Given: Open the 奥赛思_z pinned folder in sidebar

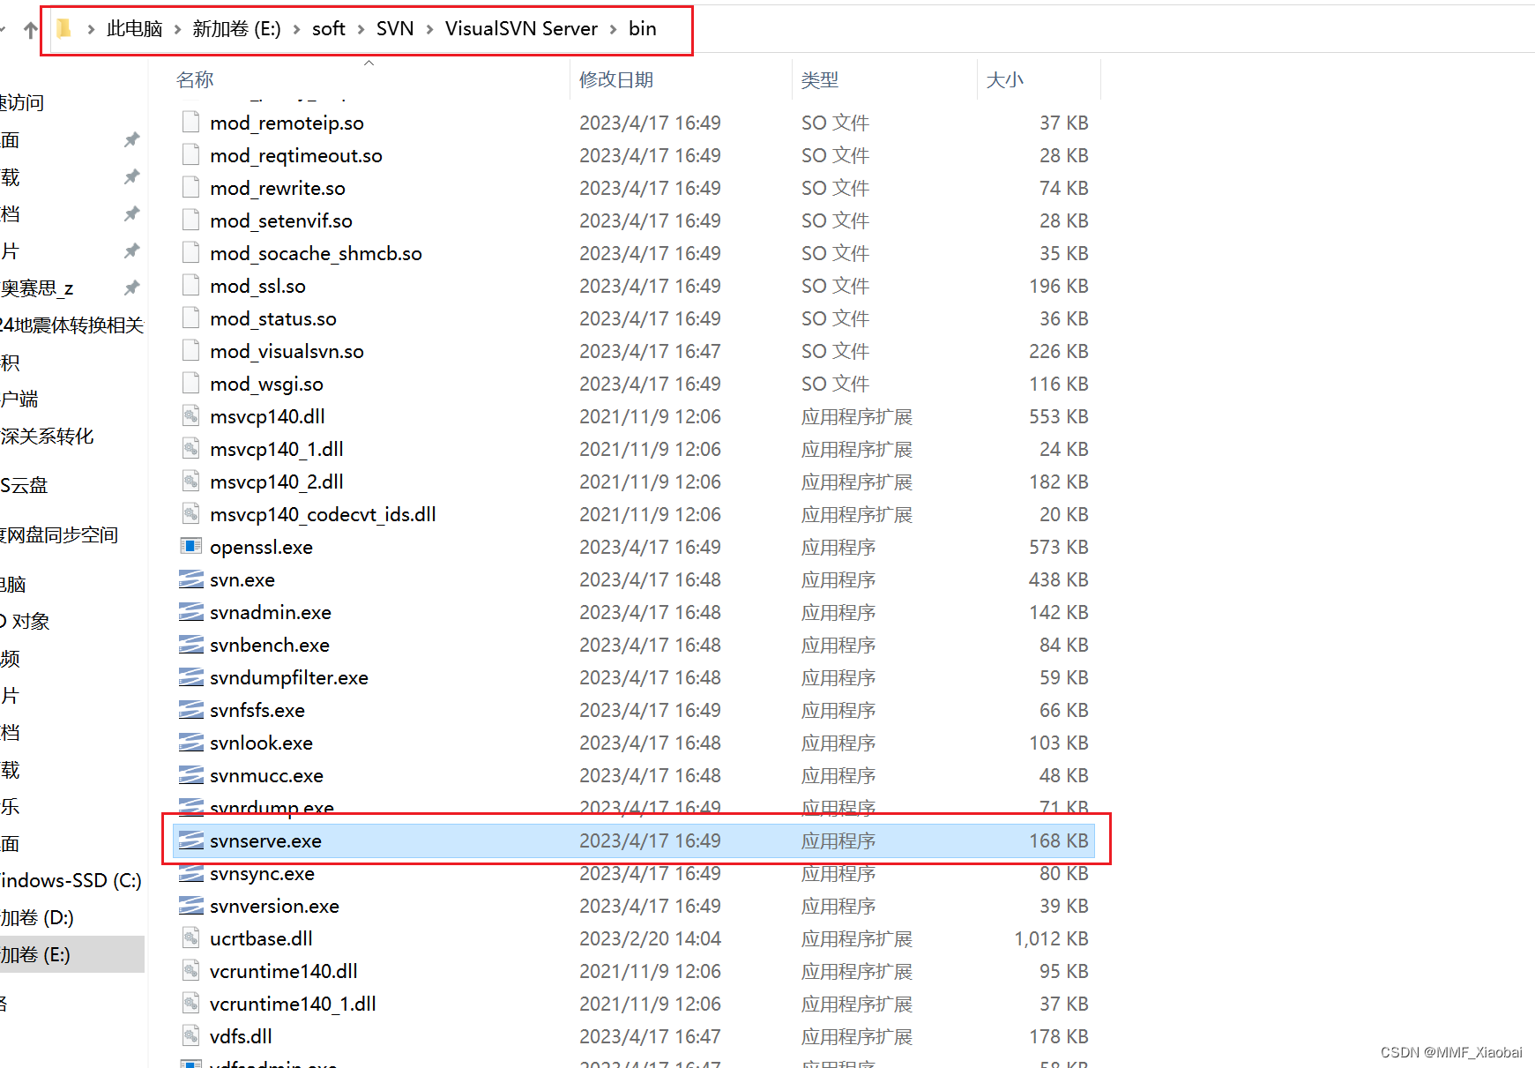Looking at the screenshot, I should (37, 288).
